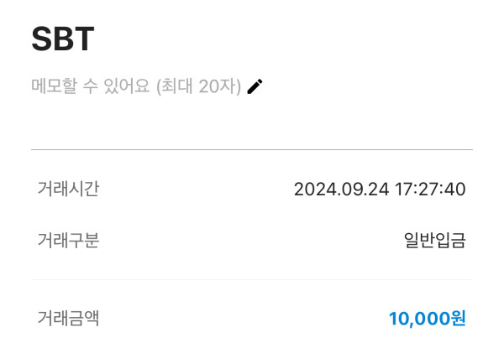Click the letter S in SBT
This screenshot has width=504, height=348.
tap(41, 39)
